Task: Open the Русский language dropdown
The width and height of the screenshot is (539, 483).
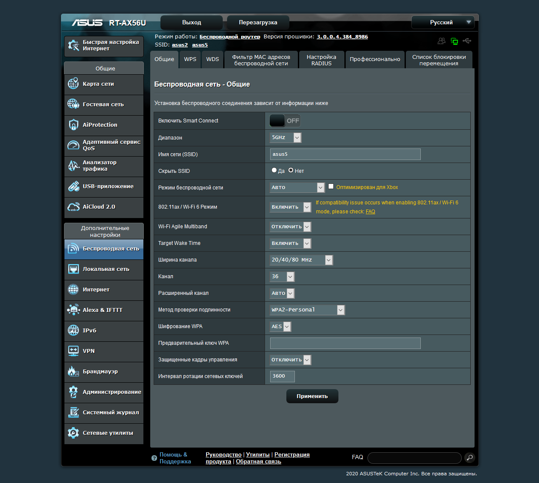Action: point(443,22)
